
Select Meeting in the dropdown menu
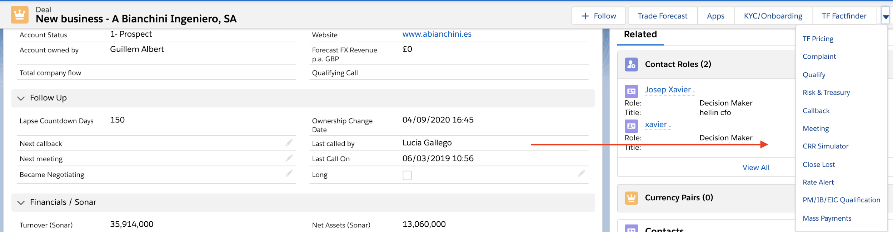coord(815,128)
